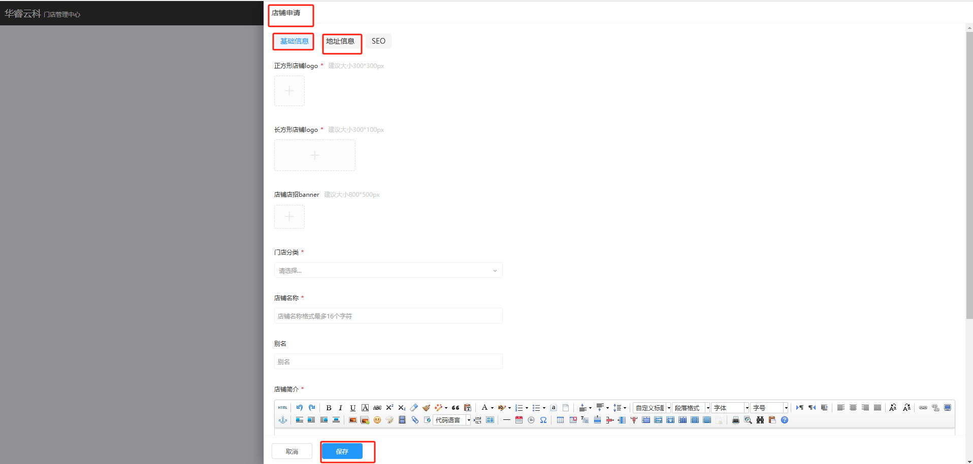
Task: Click the printer icon to print
Action: (735, 420)
